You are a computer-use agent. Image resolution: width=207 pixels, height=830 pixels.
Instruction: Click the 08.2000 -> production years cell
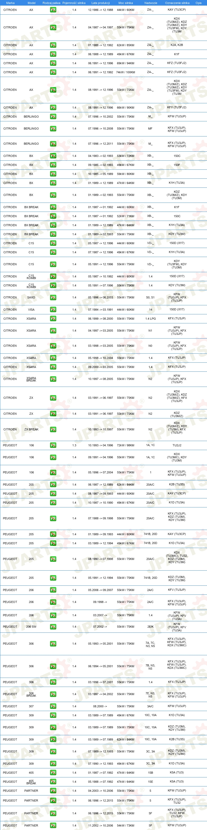coord(100,706)
